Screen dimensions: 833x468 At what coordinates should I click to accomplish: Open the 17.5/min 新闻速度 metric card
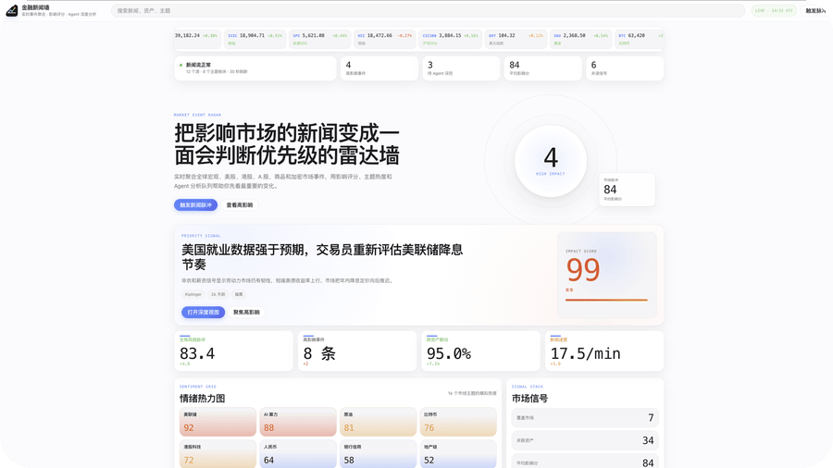coord(604,351)
